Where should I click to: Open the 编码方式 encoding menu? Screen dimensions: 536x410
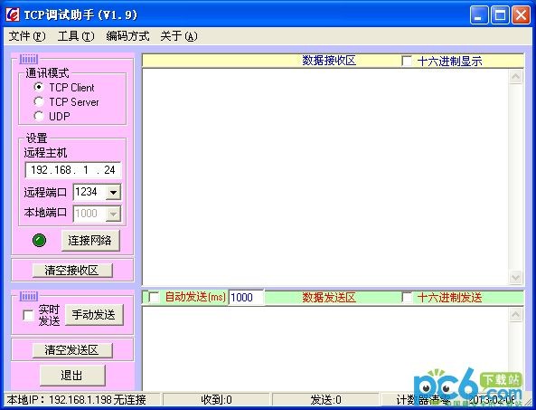pyautogui.click(x=127, y=36)
